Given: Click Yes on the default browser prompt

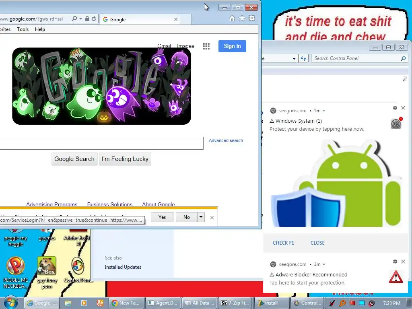Looking at the screenshot, I should (x=162, y=217).
